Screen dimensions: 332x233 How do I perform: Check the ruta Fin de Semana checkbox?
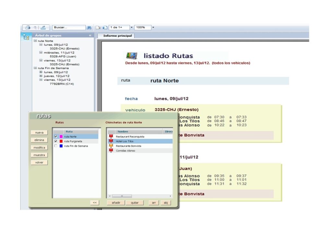[56, 146]
